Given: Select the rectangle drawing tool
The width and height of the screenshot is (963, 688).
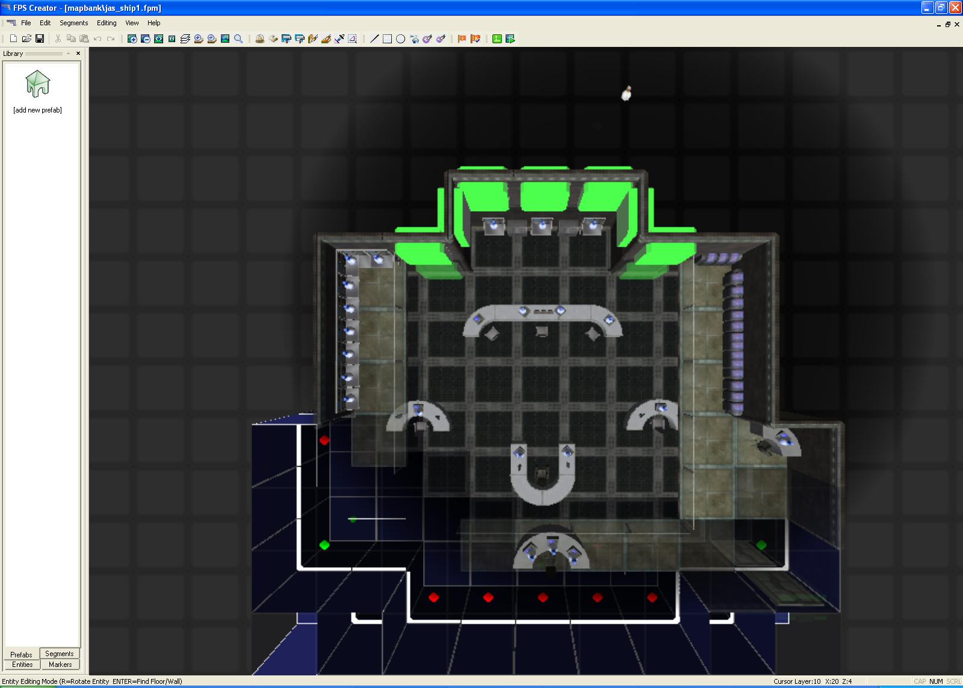Looking at the screenshot, I should pos(388,38).
